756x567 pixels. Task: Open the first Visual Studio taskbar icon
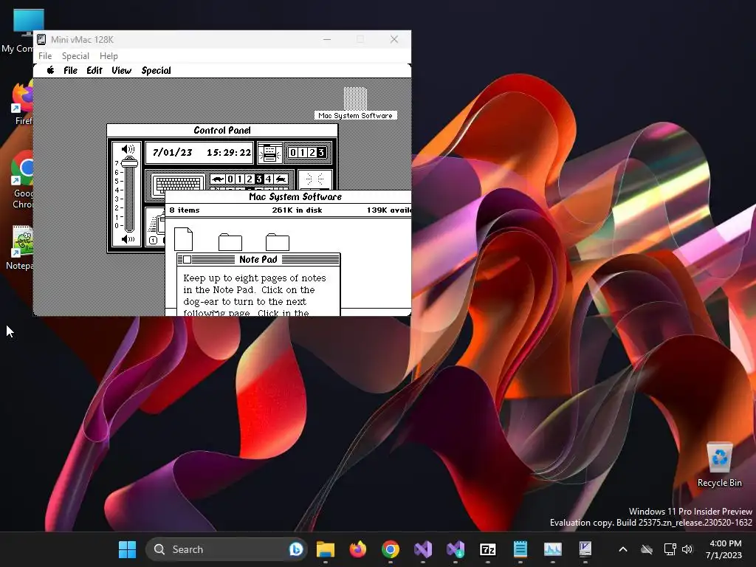click(x=423, y=549)
